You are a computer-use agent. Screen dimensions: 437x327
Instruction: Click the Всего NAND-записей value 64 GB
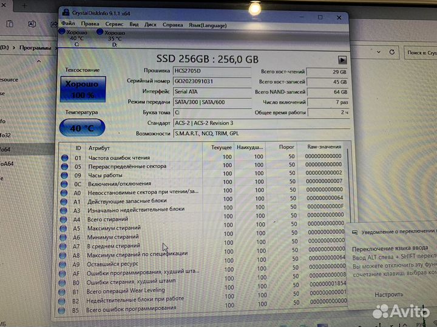pyautogui.click(x=328, y=92)
